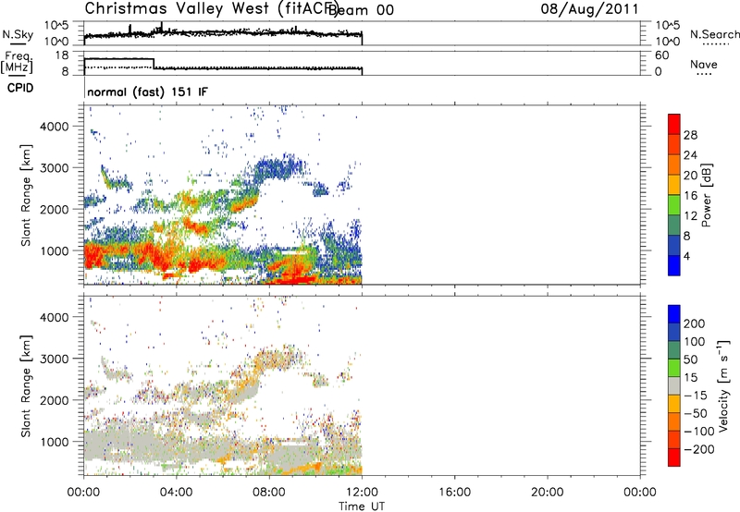
Task: Click the '-200' value on Velocity colorbar
Action: click(699, 449)
